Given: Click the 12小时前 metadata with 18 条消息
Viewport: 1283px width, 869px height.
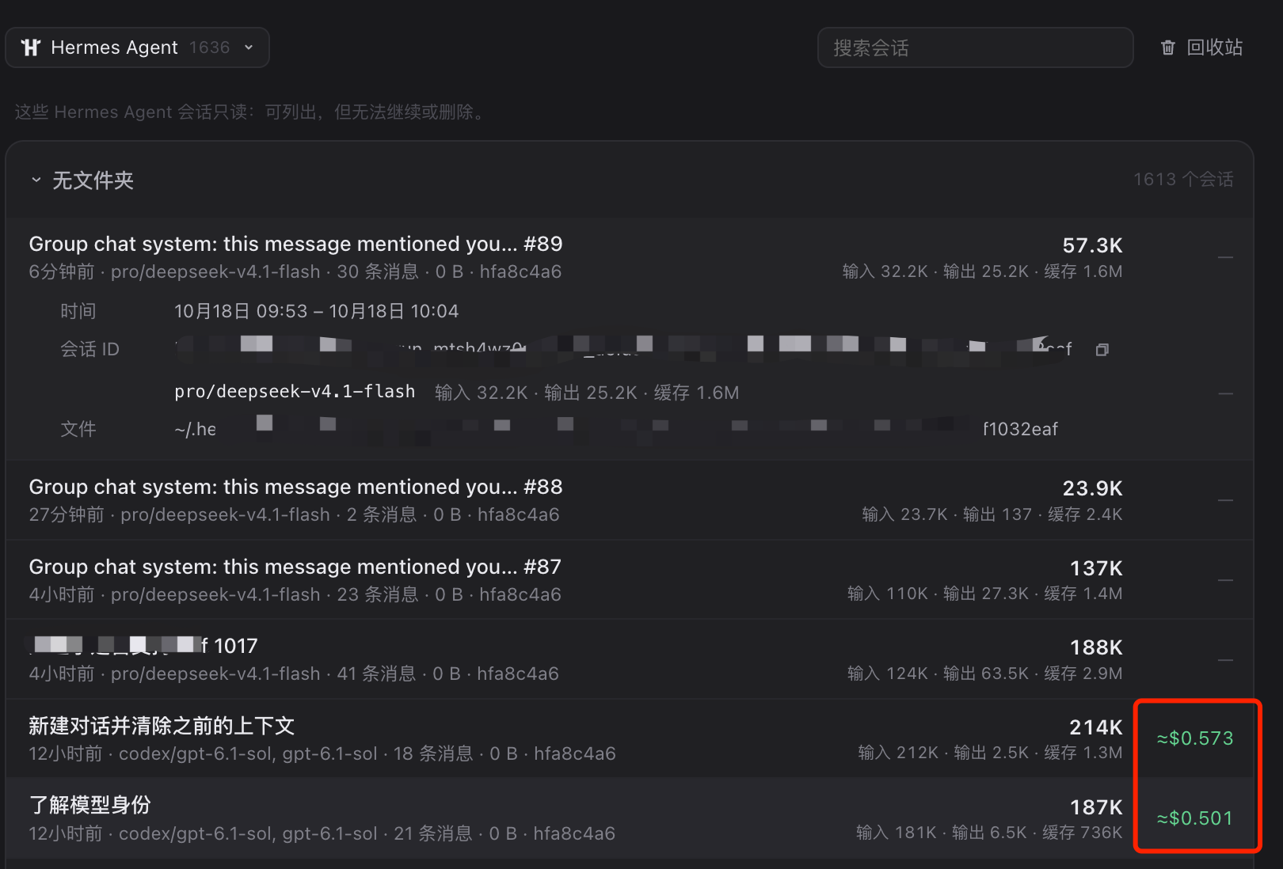Looking at the screenshot, I should 322,753.
